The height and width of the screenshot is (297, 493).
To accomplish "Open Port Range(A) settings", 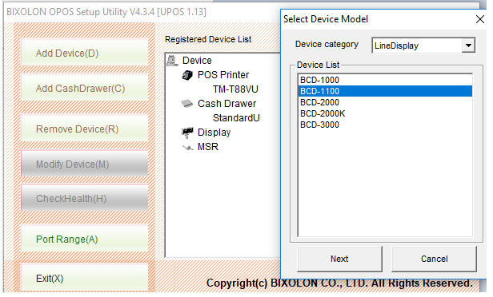I will tap(85, 240).
